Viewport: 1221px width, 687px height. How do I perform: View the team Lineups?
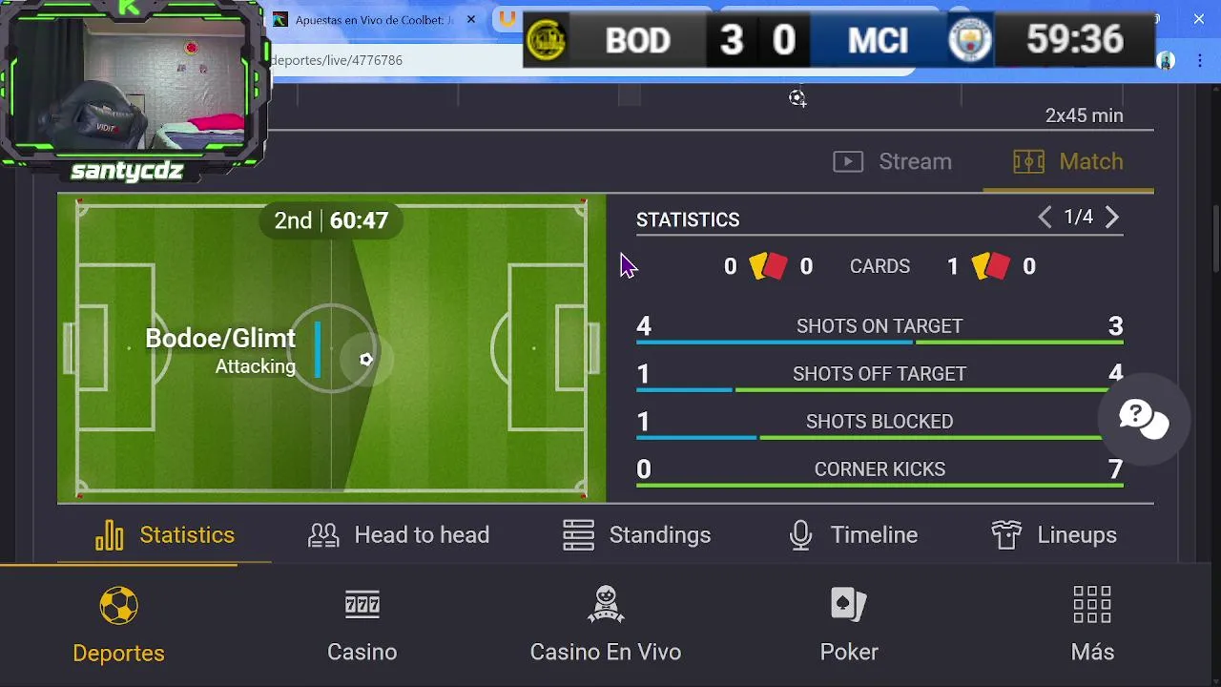(1054, 535)
